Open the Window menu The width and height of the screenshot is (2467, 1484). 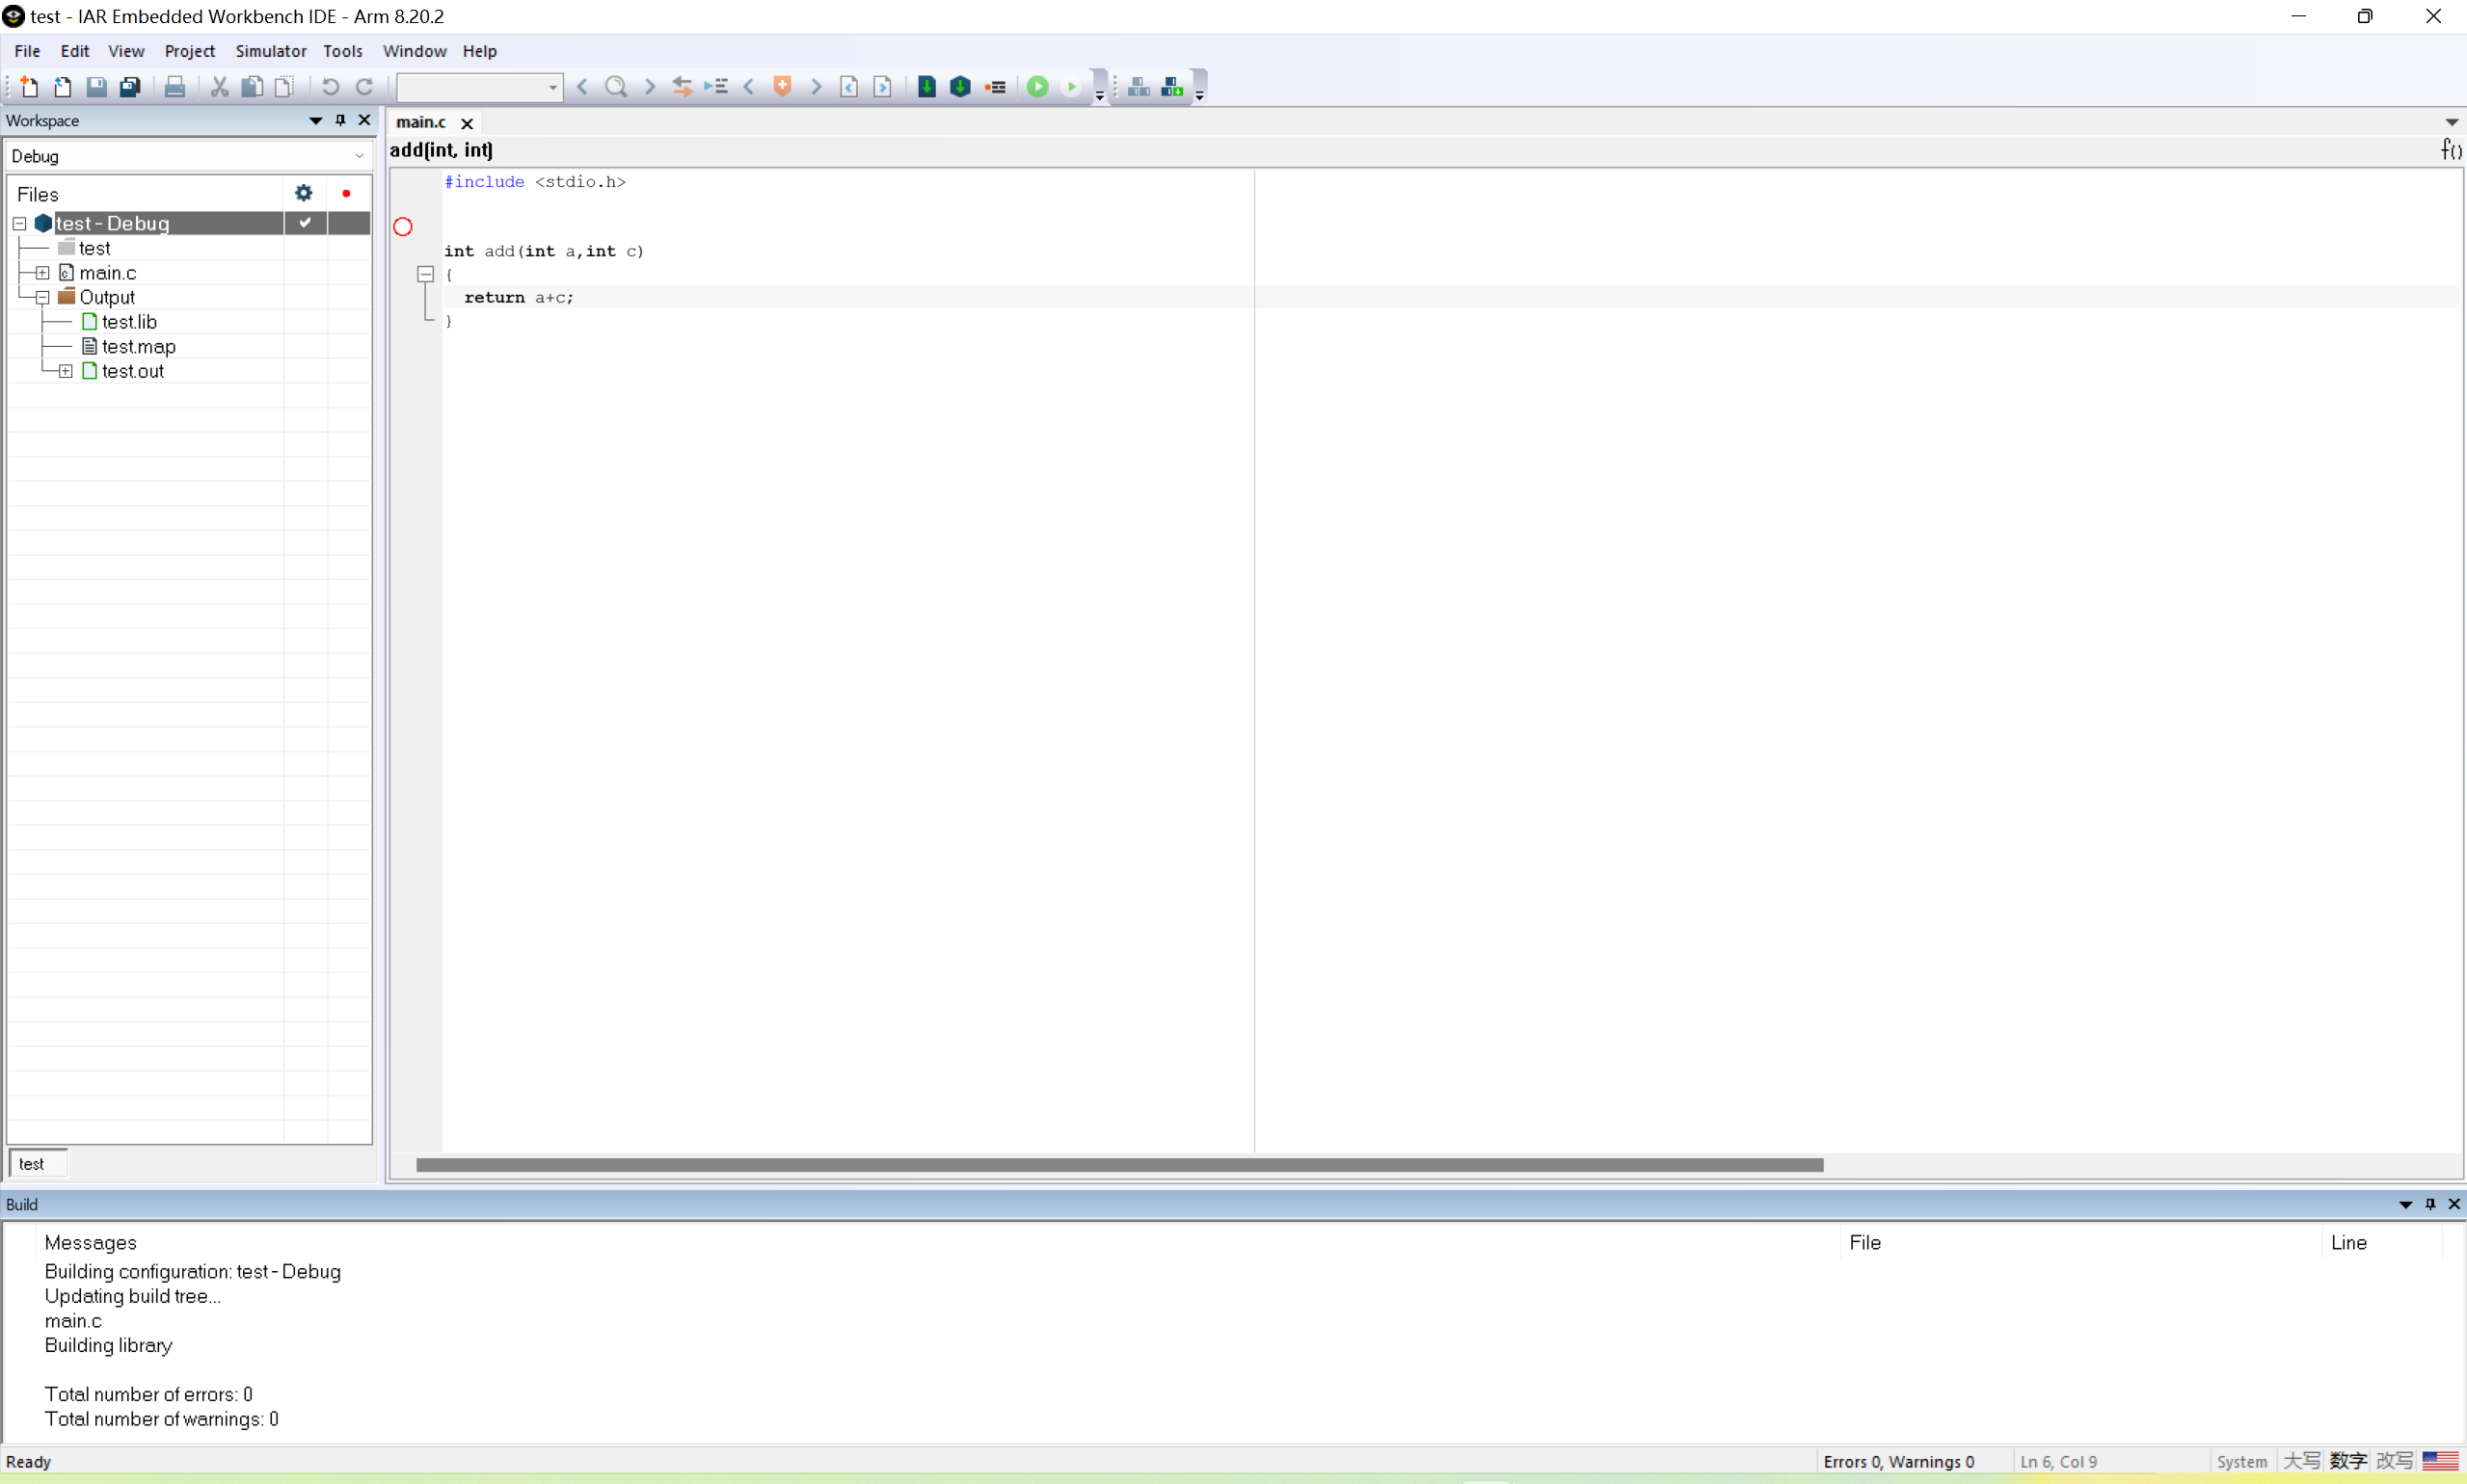click(x=415, y=51)
